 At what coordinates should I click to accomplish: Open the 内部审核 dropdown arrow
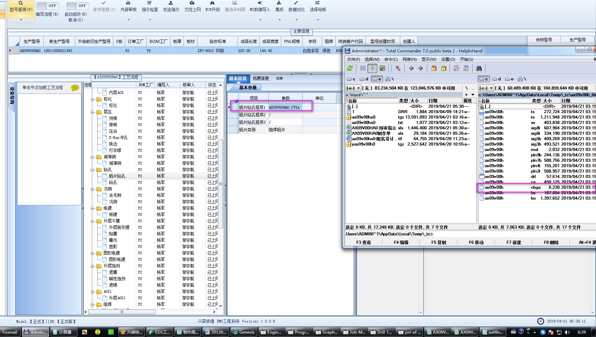pyautogui.click(x=128, y=20)
